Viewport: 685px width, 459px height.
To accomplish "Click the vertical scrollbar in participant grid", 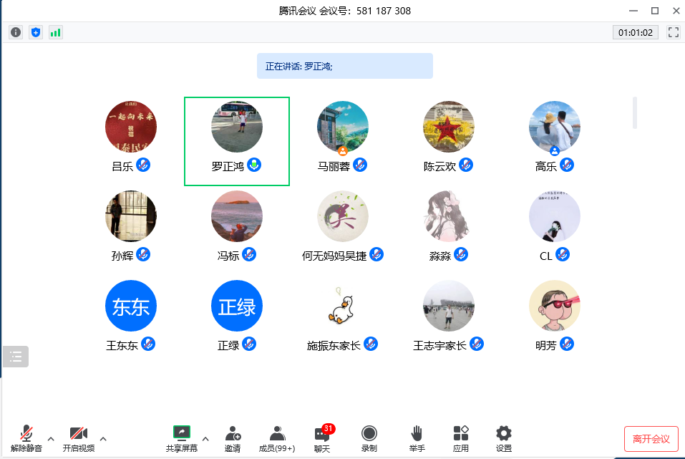I will (x=635, y=112).
